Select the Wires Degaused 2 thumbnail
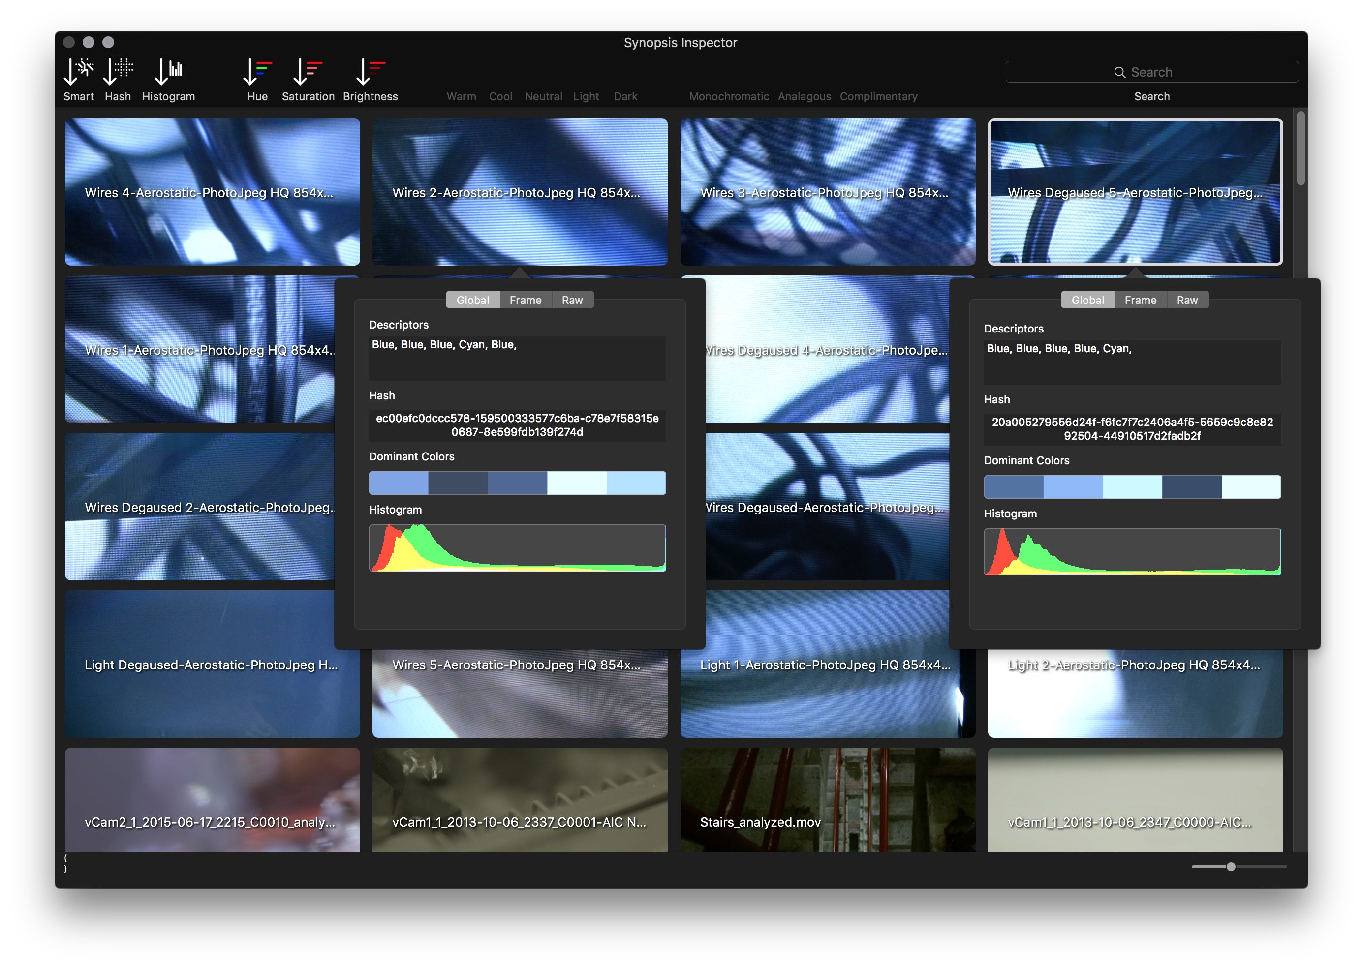The height and width of the screenshot is (967, 1363). coord(200,507)
